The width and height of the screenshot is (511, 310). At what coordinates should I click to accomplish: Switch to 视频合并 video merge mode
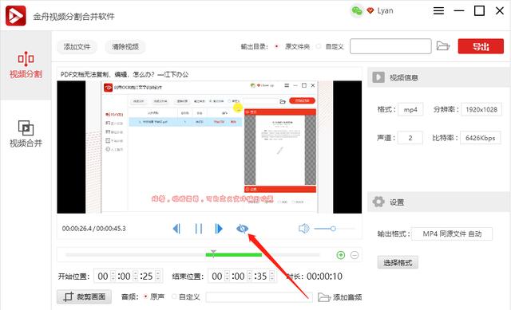pyautogui.click(x=26, y=134)
